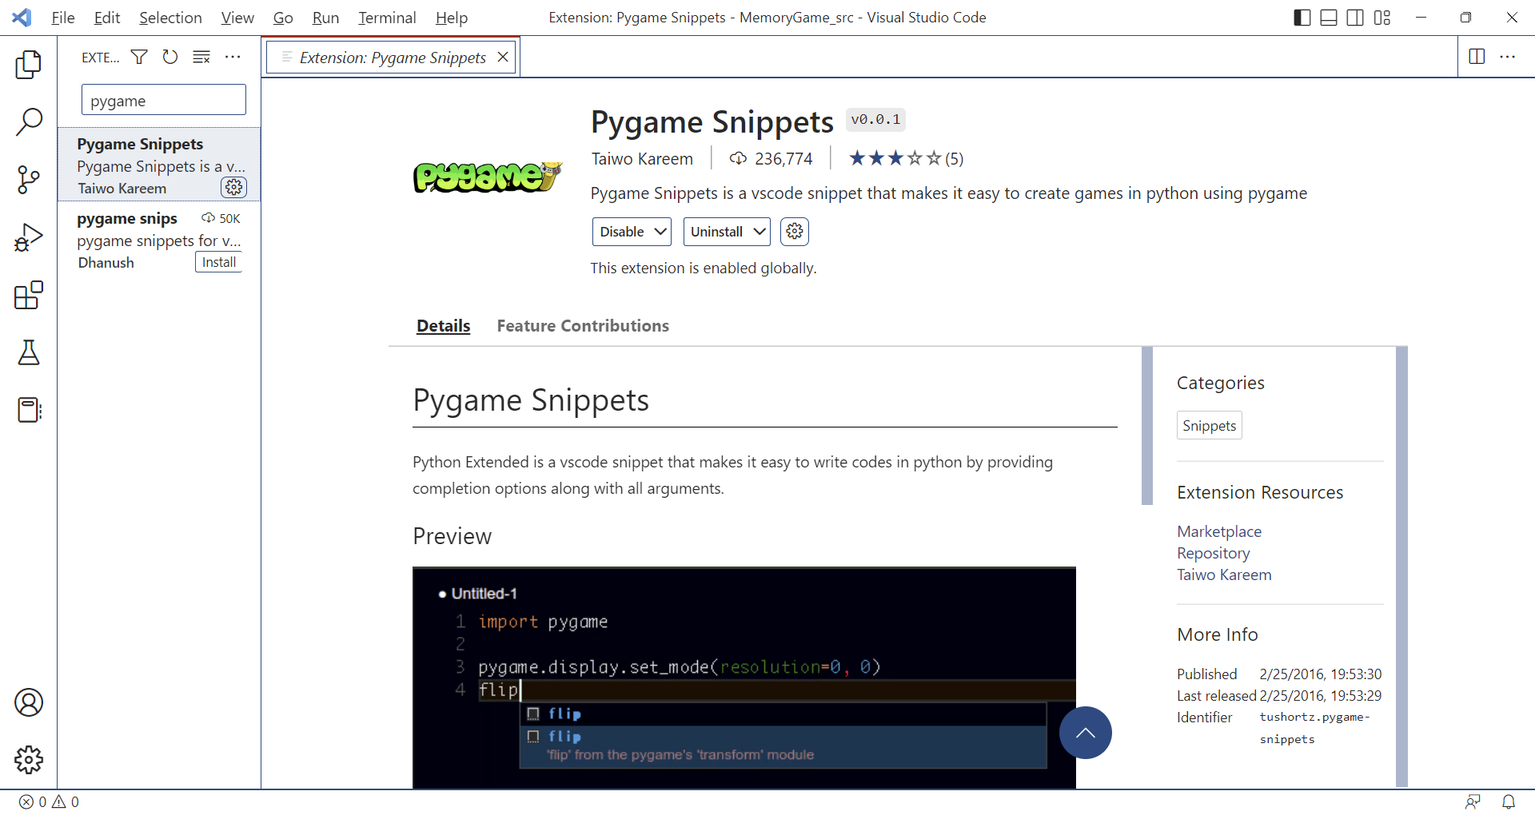This screenshot has width=1535, height=815.
Task: Open the Edit menu
Action: pos(107,18)
